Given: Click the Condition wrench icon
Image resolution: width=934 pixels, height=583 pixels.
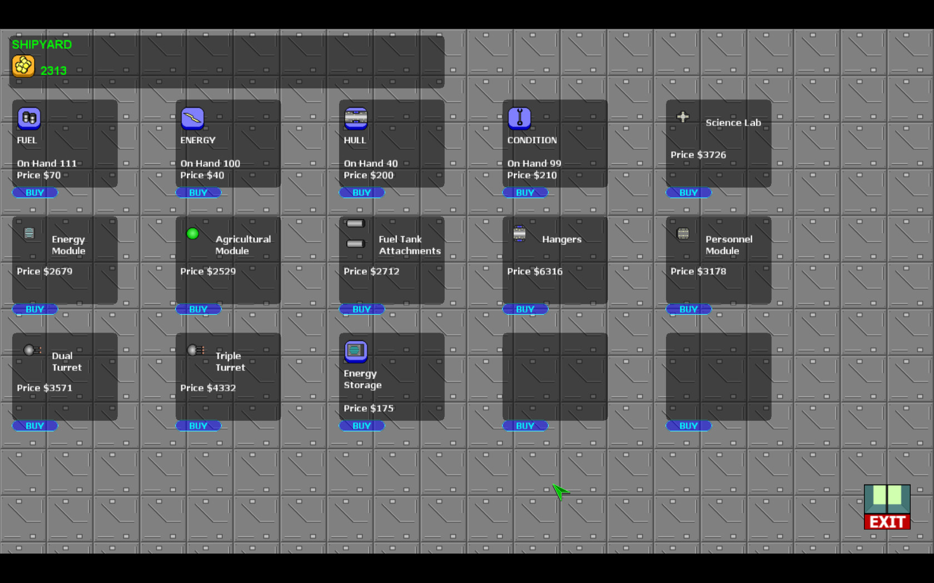Looking at the screenshot, I should point(520,118).
